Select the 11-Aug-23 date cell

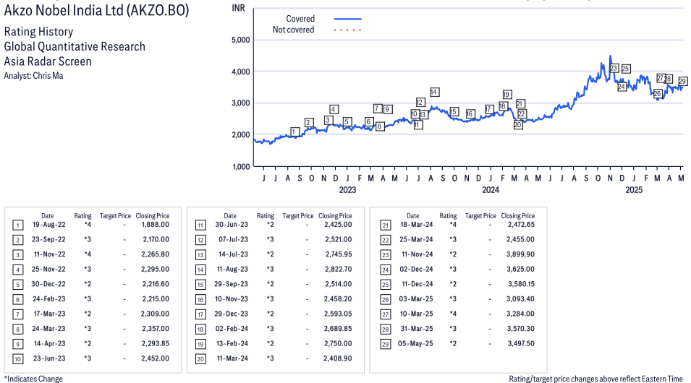[232, 269]
